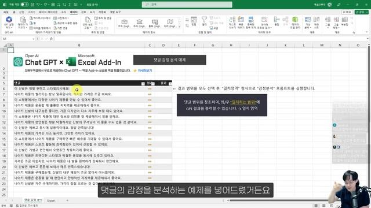This screenshot has width=371, height=208.
Task: Switch to Developer tab
Action: click(x=115, y=12)
